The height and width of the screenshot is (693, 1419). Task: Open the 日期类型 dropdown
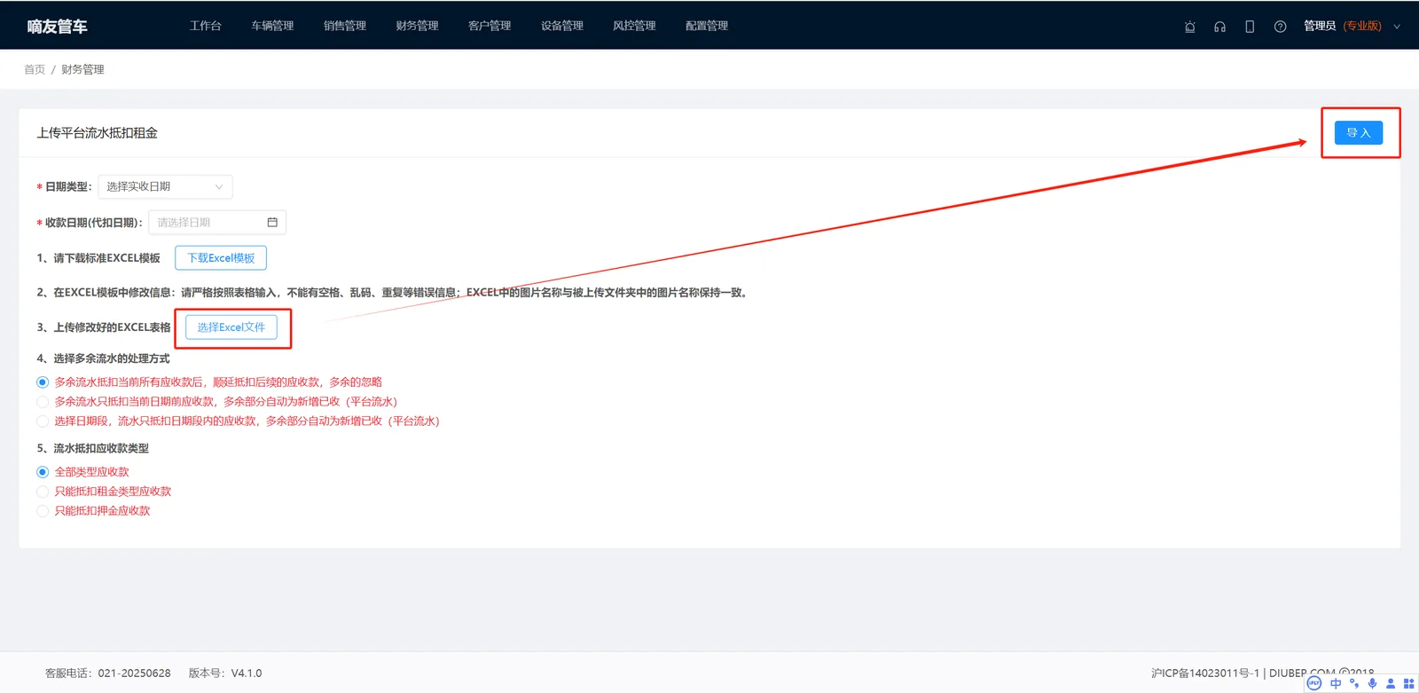click(165, 186)
